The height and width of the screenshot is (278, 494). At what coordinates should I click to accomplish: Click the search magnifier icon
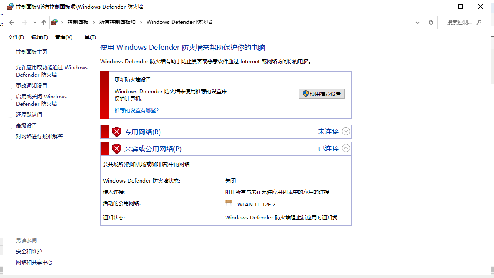click(x=479, y=23)
